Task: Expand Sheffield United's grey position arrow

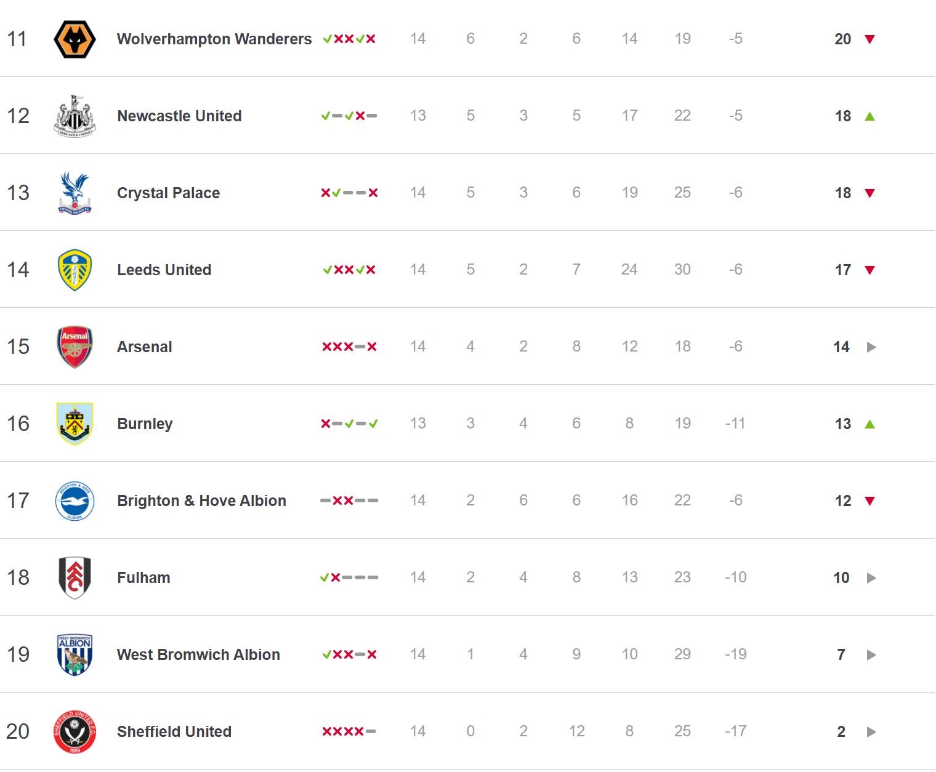Action: click(x=871, y=731)
